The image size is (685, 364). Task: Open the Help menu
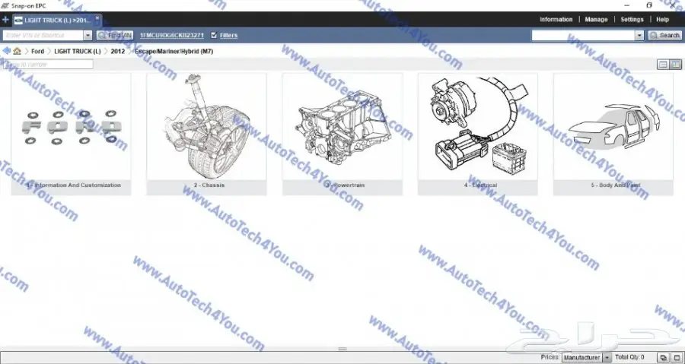coord(662,20)
